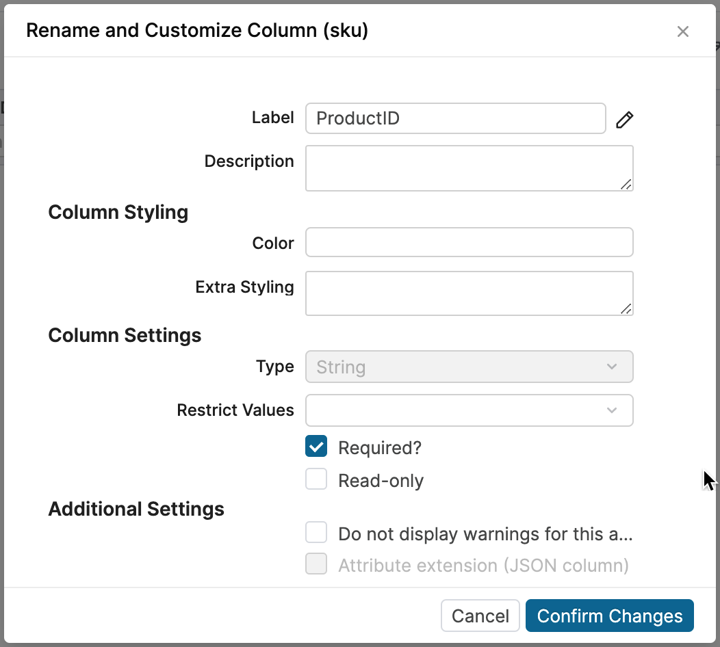Turn on Read-only by clicking its label text
Image resolution: width=720 pixels, height=647 pixels.
coord(381,480)
